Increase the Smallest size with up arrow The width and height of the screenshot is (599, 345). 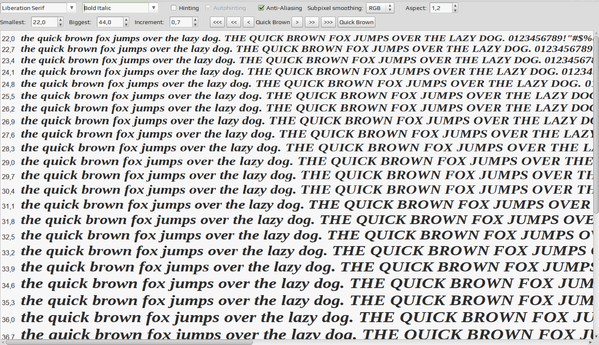(61, 20)
